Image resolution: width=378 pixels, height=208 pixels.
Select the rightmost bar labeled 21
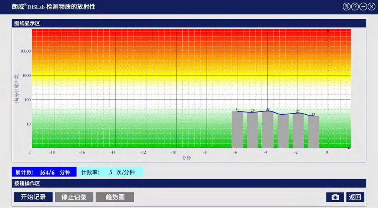[x=314, y=132]
